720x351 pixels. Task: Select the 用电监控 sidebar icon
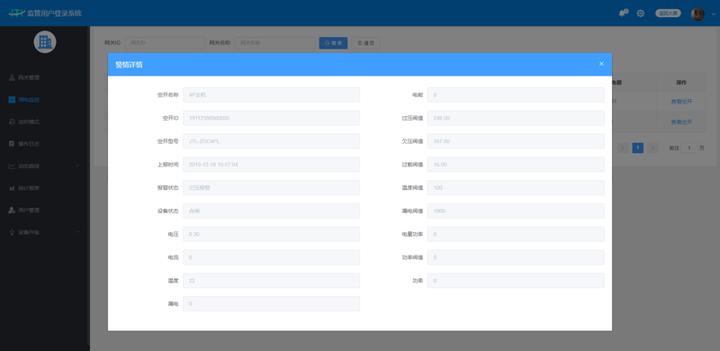12,100
